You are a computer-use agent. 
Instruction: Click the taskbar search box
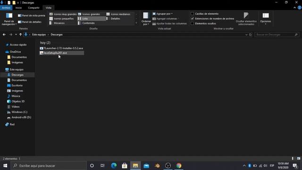click(49, 166)
